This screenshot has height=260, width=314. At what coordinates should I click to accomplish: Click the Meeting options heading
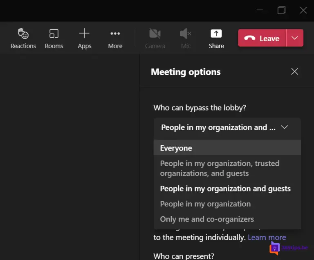point(186,72)
